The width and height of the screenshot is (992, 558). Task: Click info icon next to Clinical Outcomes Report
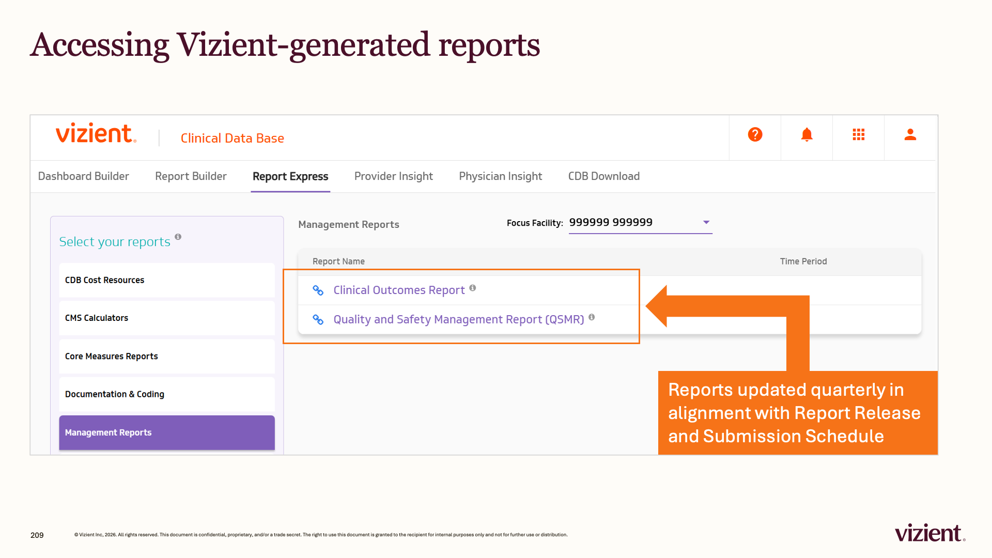tap(472, 288)
